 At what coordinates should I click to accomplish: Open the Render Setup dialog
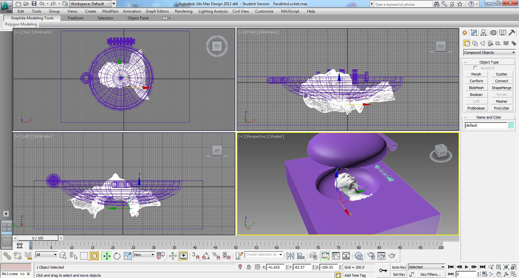[x=371, y=256]
